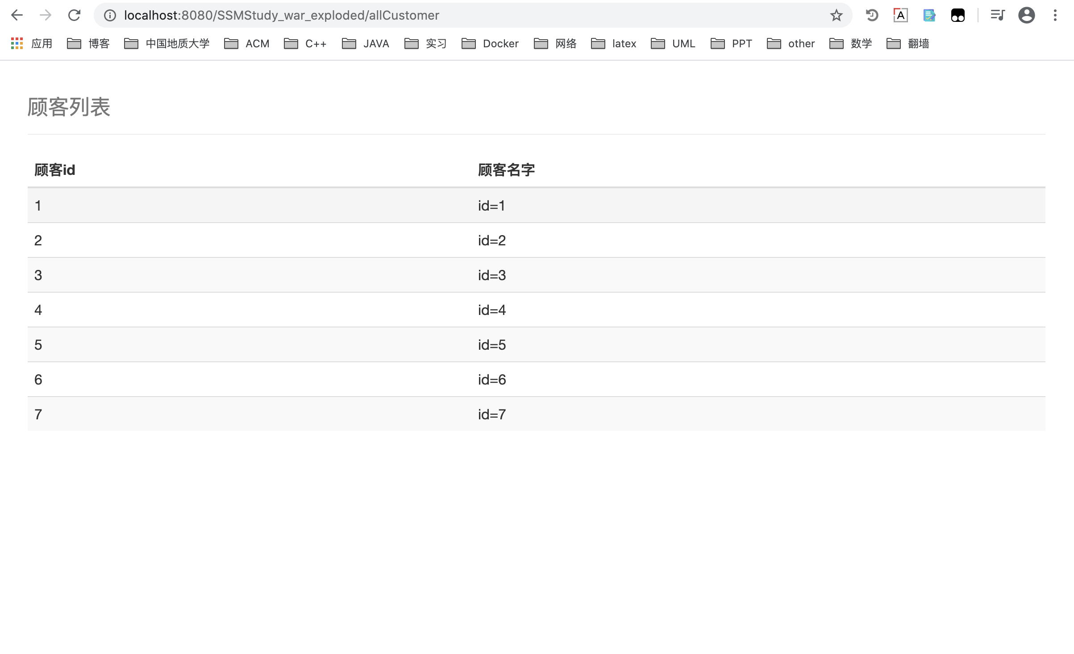The height and width of the screenshot is (654, 1074).
Task: Open the media playlist control icon
Action: tap(998, 16)
